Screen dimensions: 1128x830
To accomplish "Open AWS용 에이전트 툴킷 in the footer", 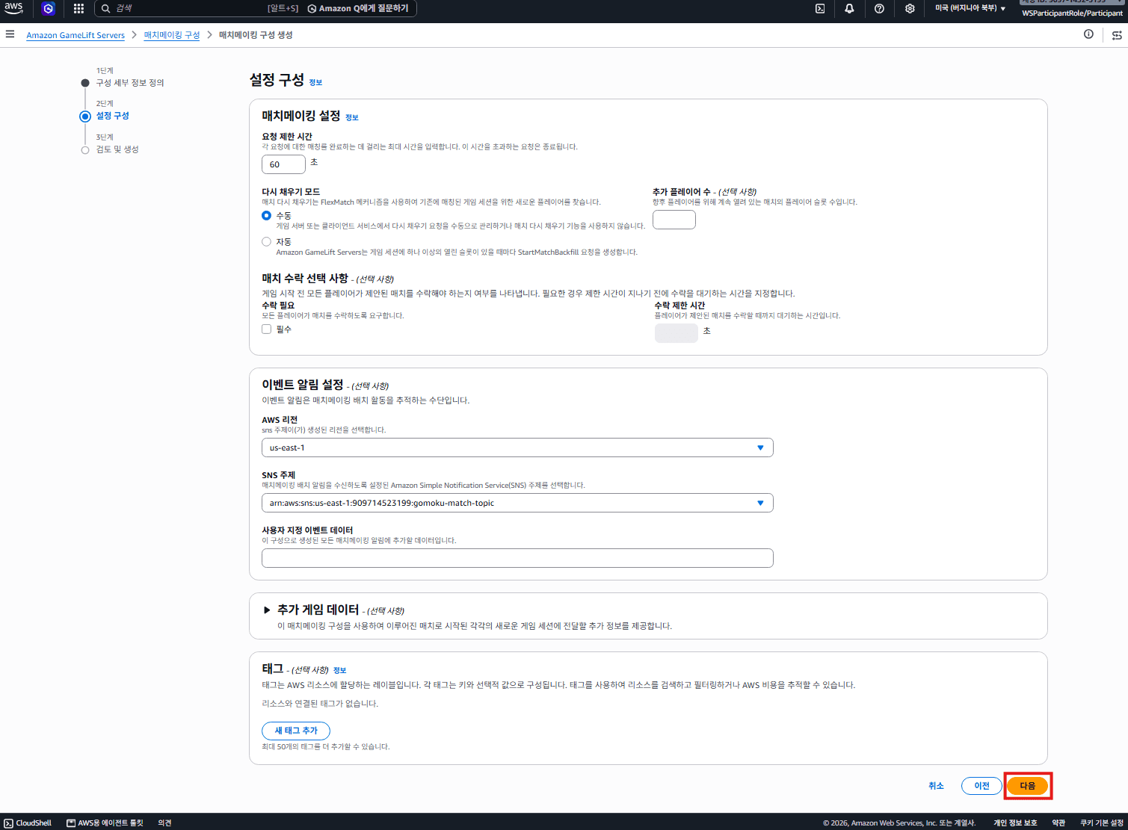I will click(x=105, y=823).
